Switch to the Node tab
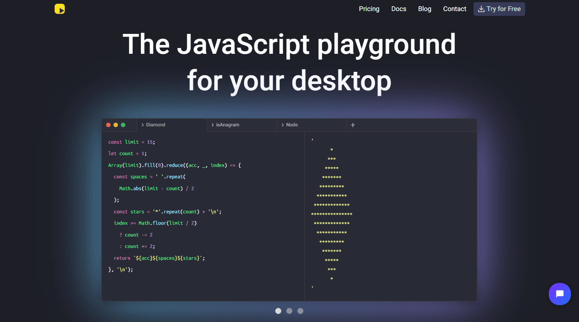The image size is (579, 322). [x=312, y=125]
